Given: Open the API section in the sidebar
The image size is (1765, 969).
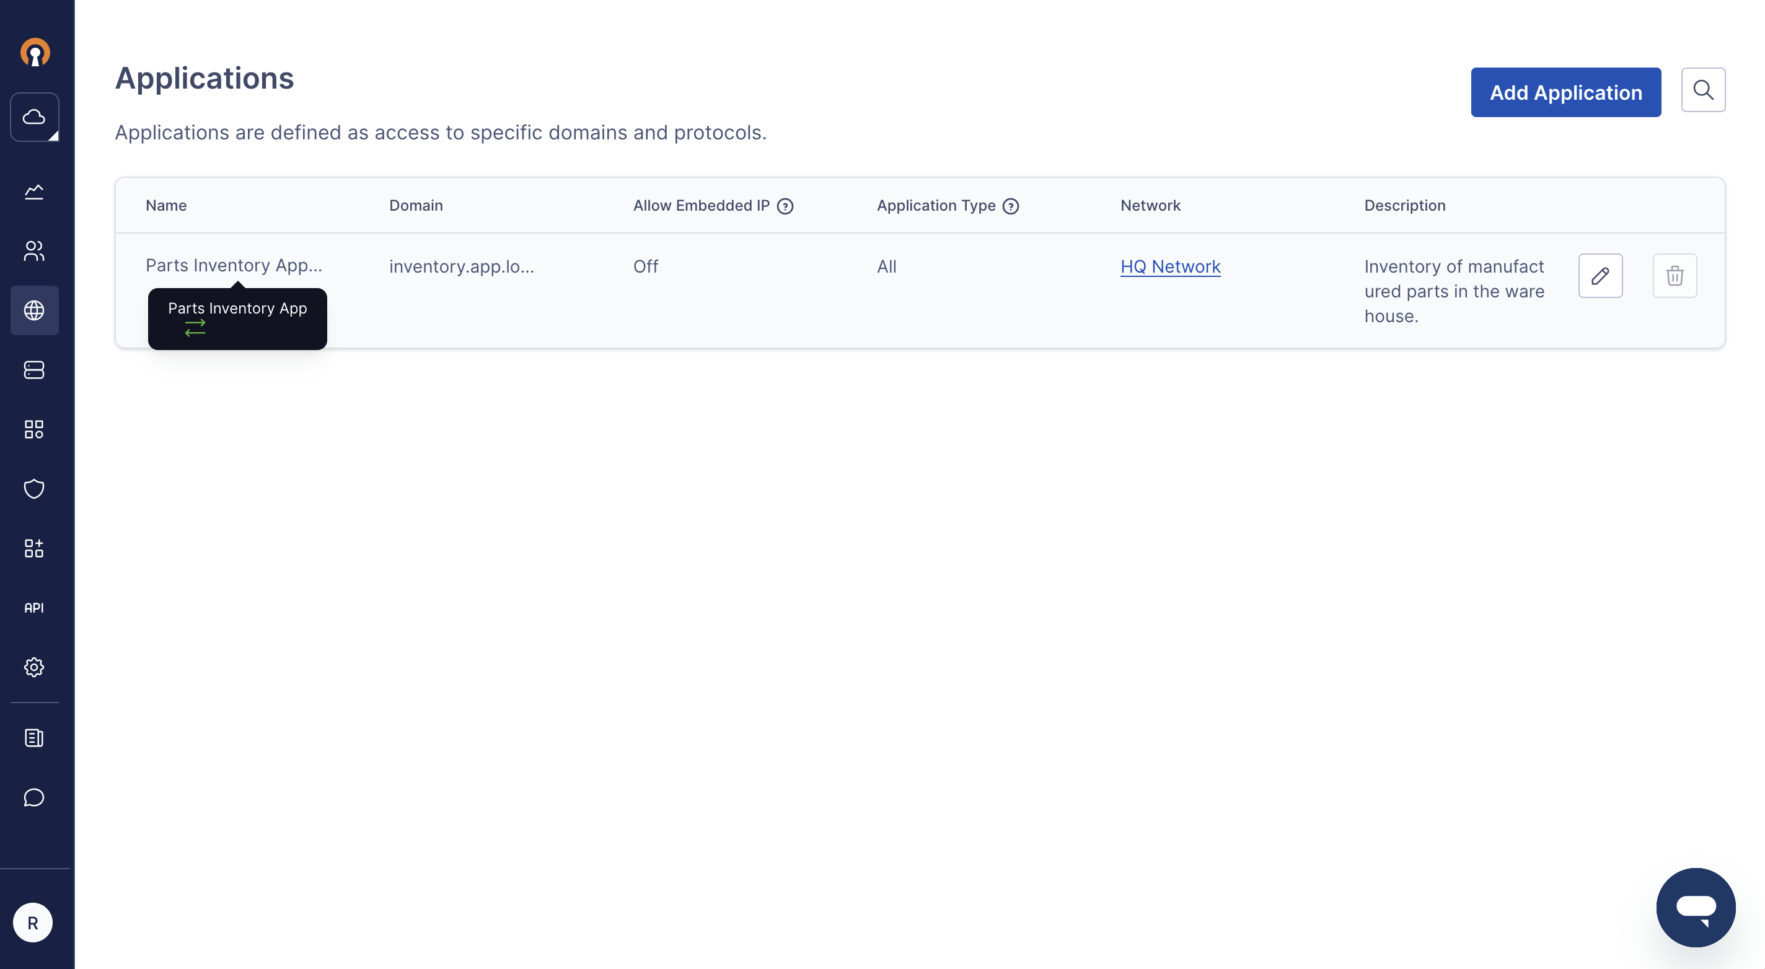Looking at the screenshot, I should (34, 607).
